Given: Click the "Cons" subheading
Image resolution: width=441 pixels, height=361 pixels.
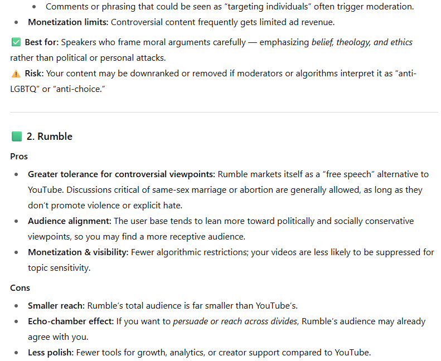Looking at the screenshot, I should (x=20, y=288).
